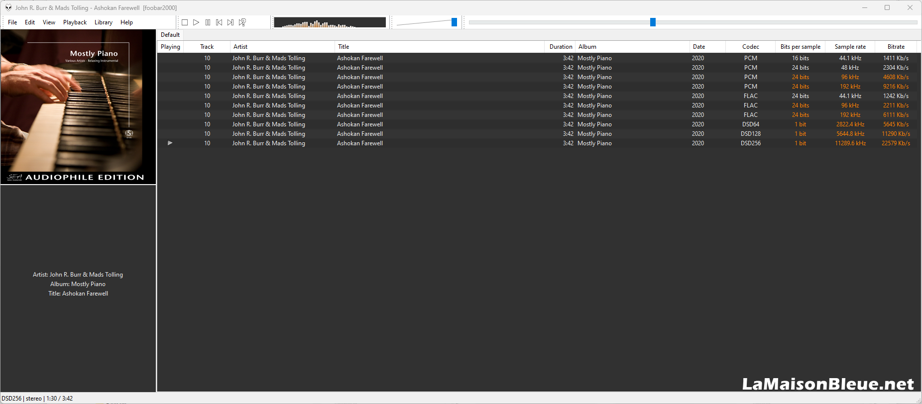Sort by the Title column header
This screenshot has height=404, width=922.
tap(440, 47)
